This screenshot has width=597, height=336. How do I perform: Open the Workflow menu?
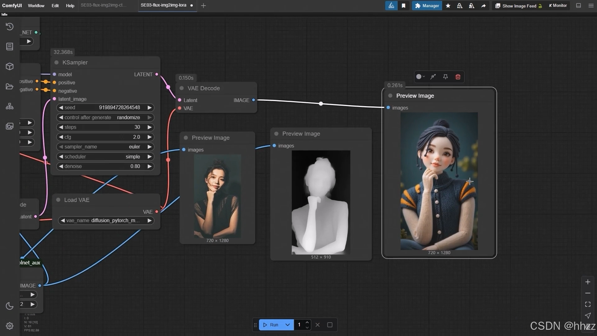tap(36, 6)
